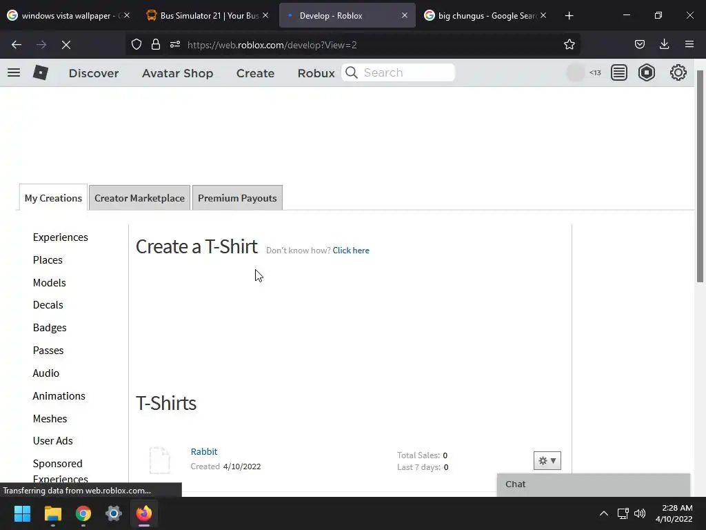Viewport: 706px width, 530px height.
Task: Click the browser URL address bar
Action: click(x=352, y=45)
